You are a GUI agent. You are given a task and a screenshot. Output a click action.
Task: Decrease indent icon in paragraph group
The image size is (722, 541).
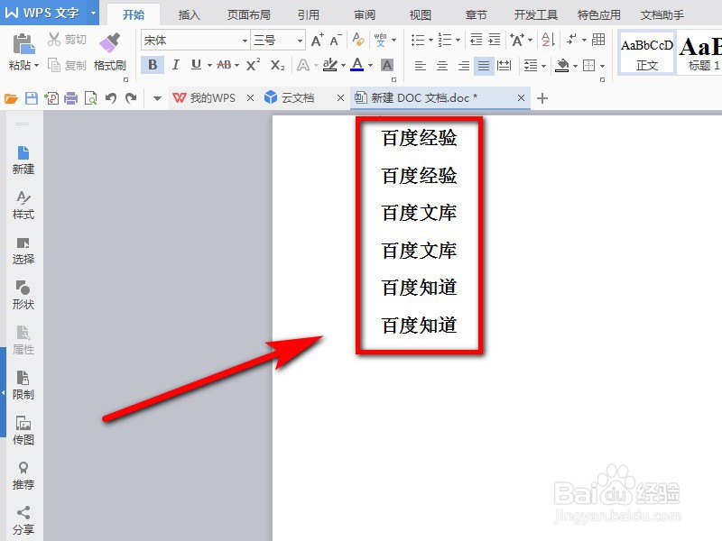[x=477, y=40]
